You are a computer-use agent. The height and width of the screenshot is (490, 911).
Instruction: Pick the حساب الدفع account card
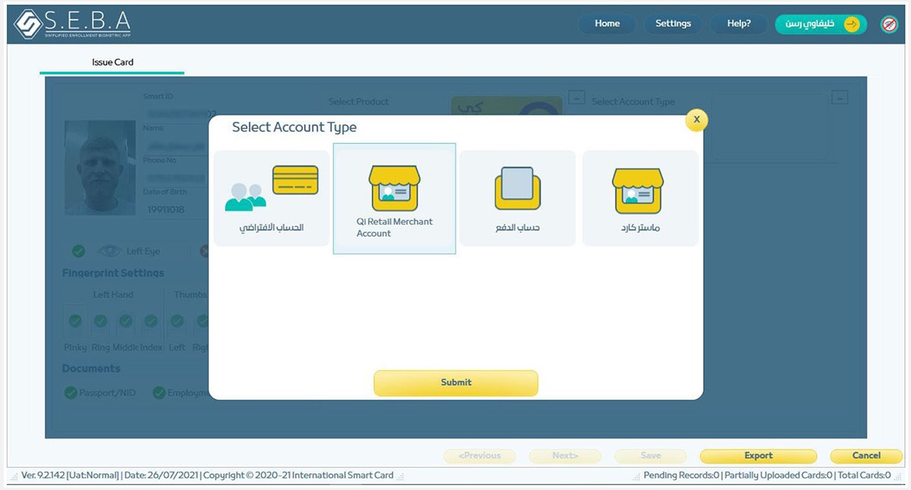tap(517, 198)
